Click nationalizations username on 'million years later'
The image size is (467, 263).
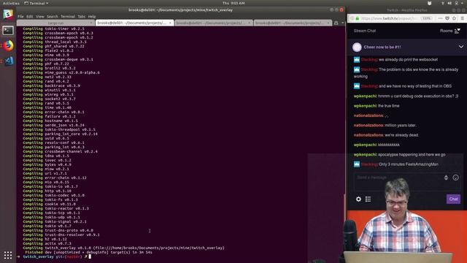click(368, 125)
